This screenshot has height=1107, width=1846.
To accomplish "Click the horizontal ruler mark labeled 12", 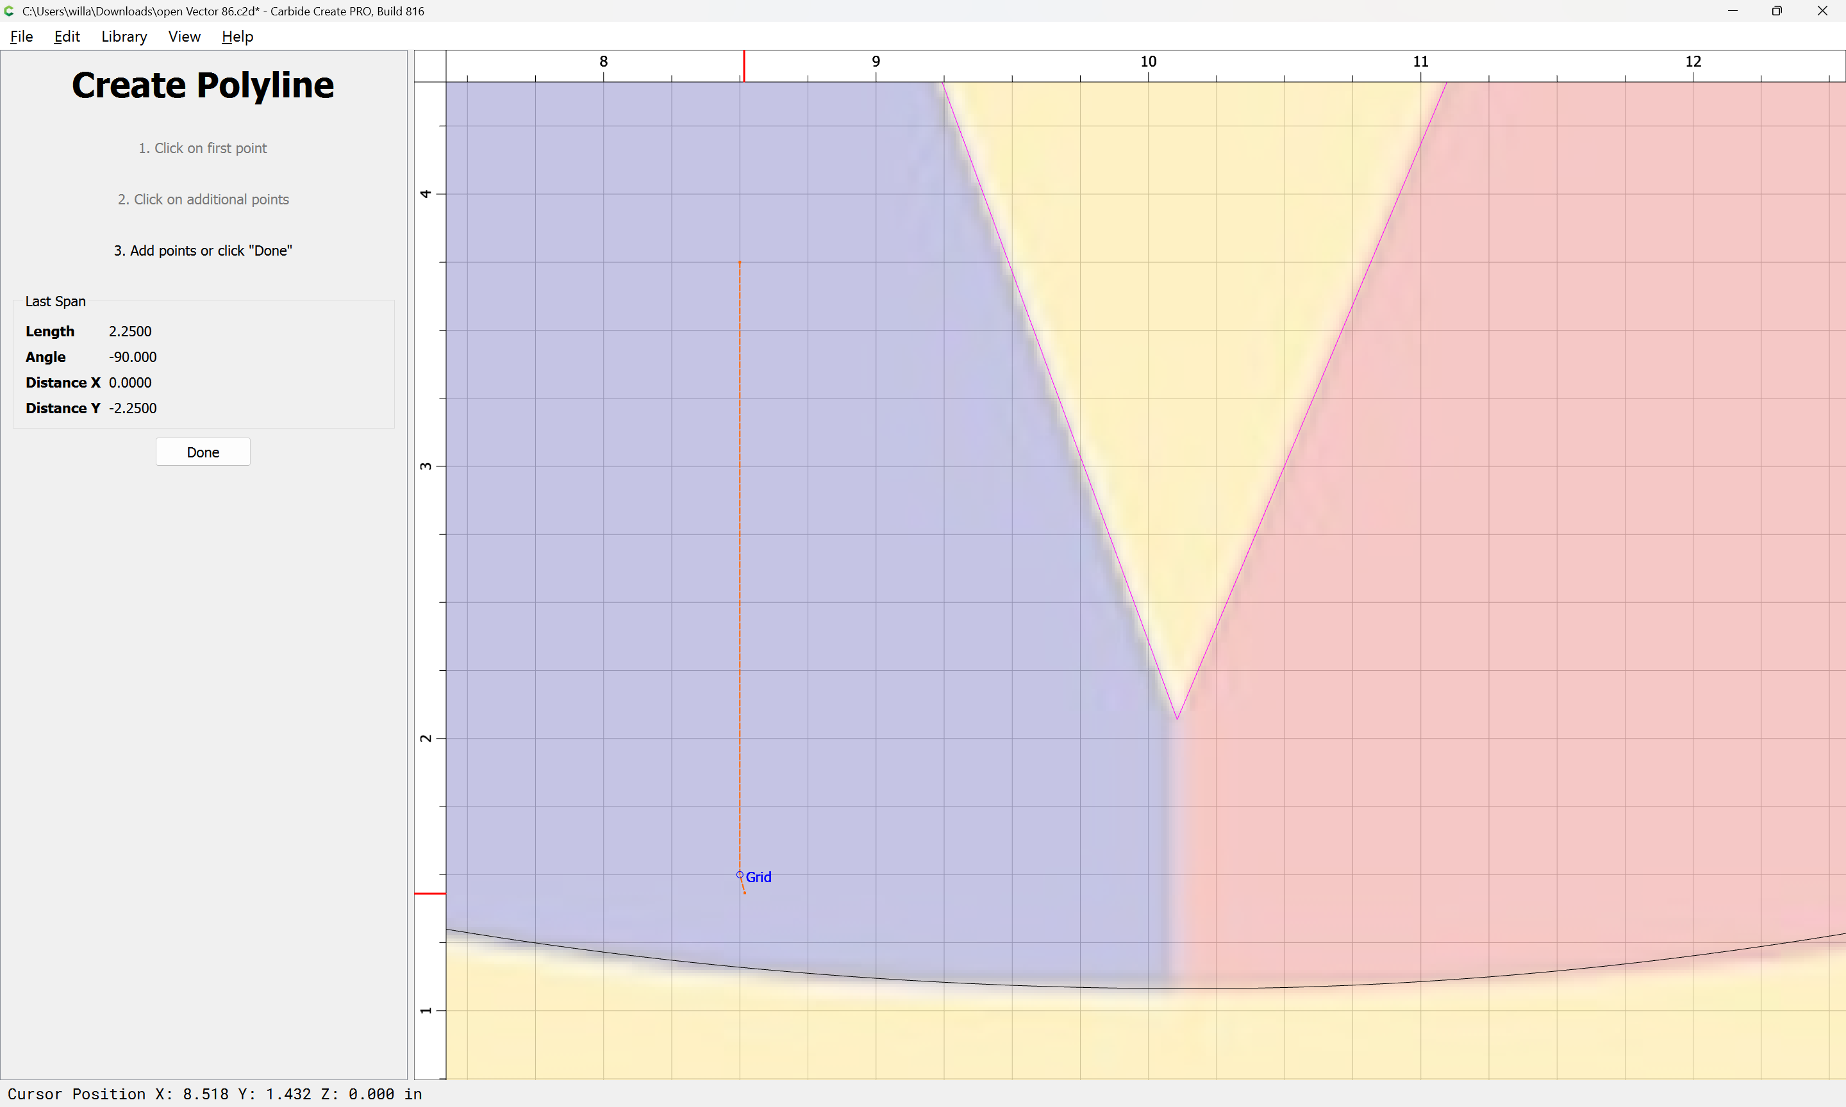I will pos(1693,62).
